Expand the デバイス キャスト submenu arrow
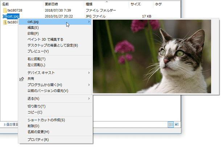223x147 pixels. coord(89,73)
